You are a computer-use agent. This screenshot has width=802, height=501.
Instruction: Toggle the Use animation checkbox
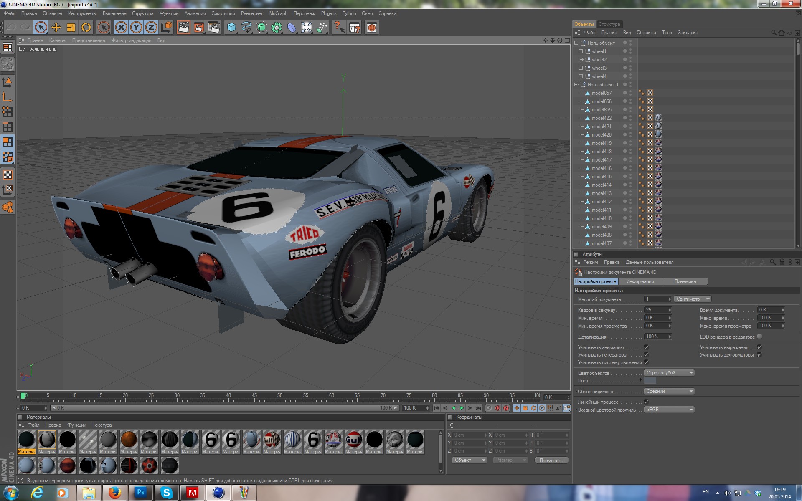click(x=646, y=347)
